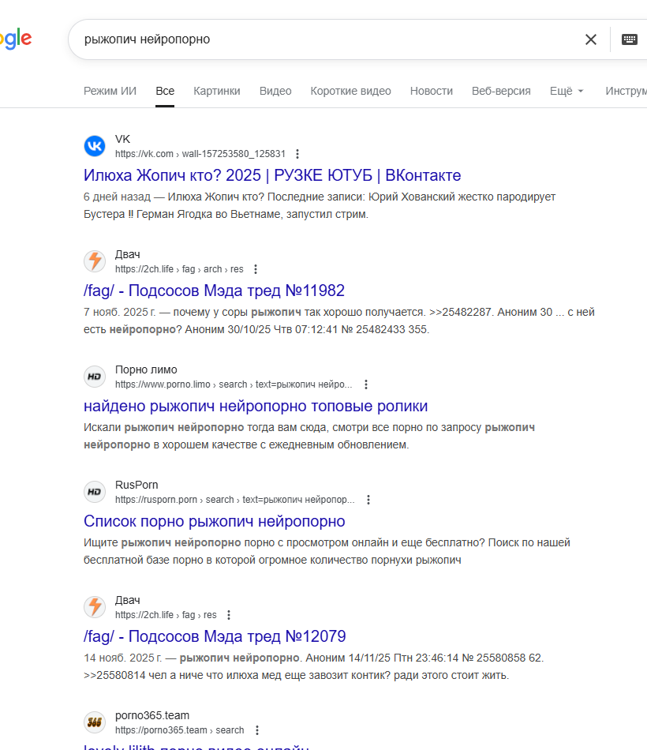Open three-dot menu beside the vk.com result
The height and width of the screenshot is (750, 647).
(297, 154)
